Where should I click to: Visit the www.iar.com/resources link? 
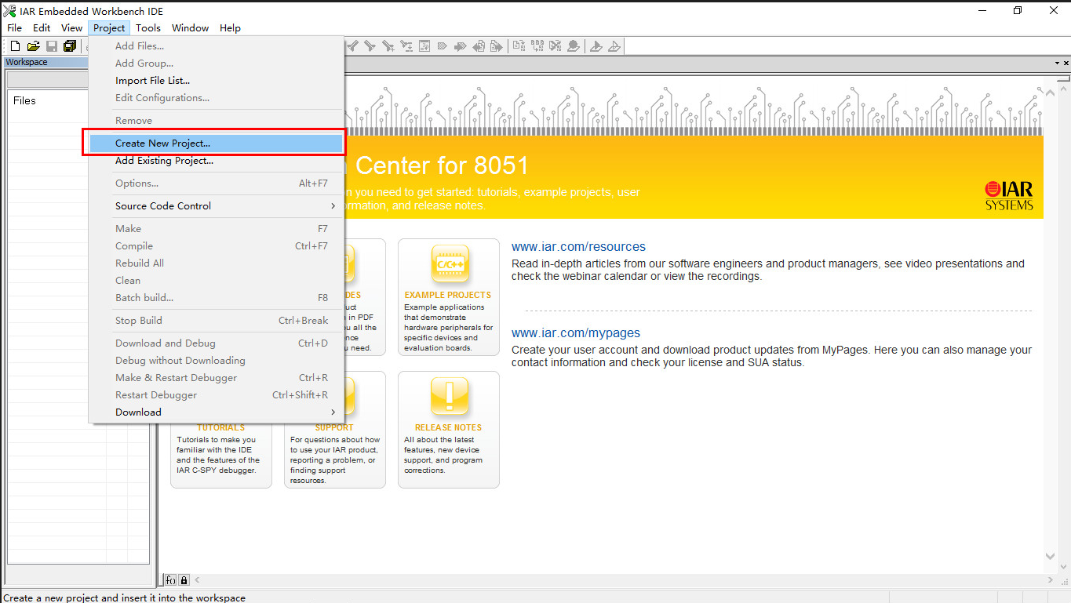point(578,247)
